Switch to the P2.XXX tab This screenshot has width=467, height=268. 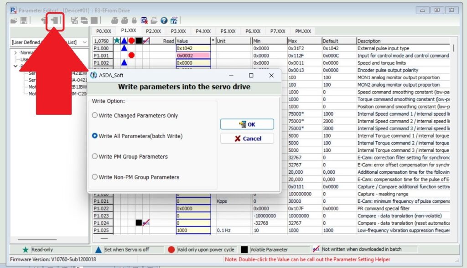click(x=153, y=31)
